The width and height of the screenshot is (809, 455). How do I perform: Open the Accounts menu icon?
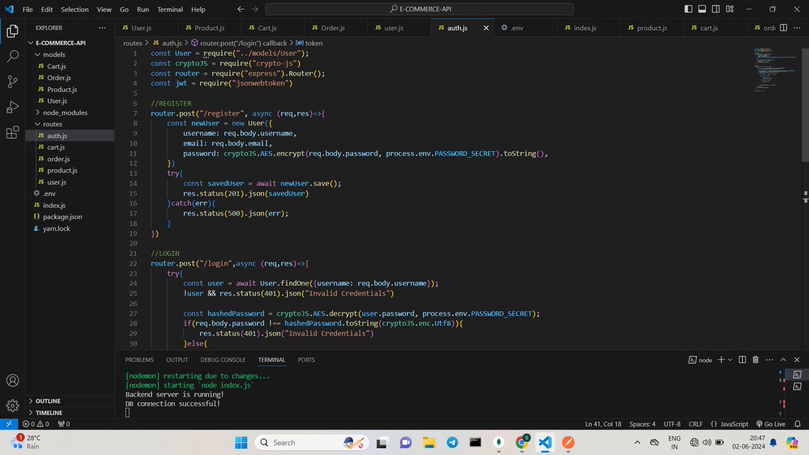point(12,380)
